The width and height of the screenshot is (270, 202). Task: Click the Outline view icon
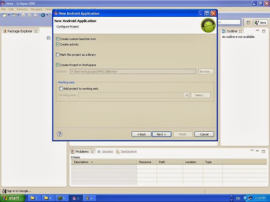click(224, 31)
